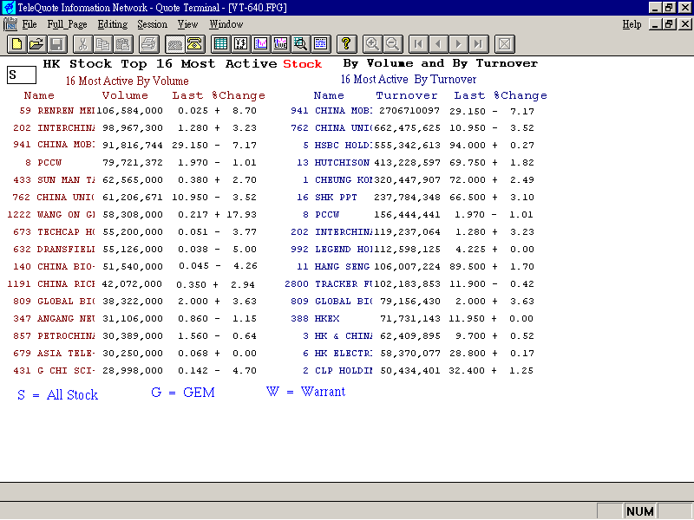The image size is (694, 520).
Task: Open the Help menu
Action: (x=632, y=24)
